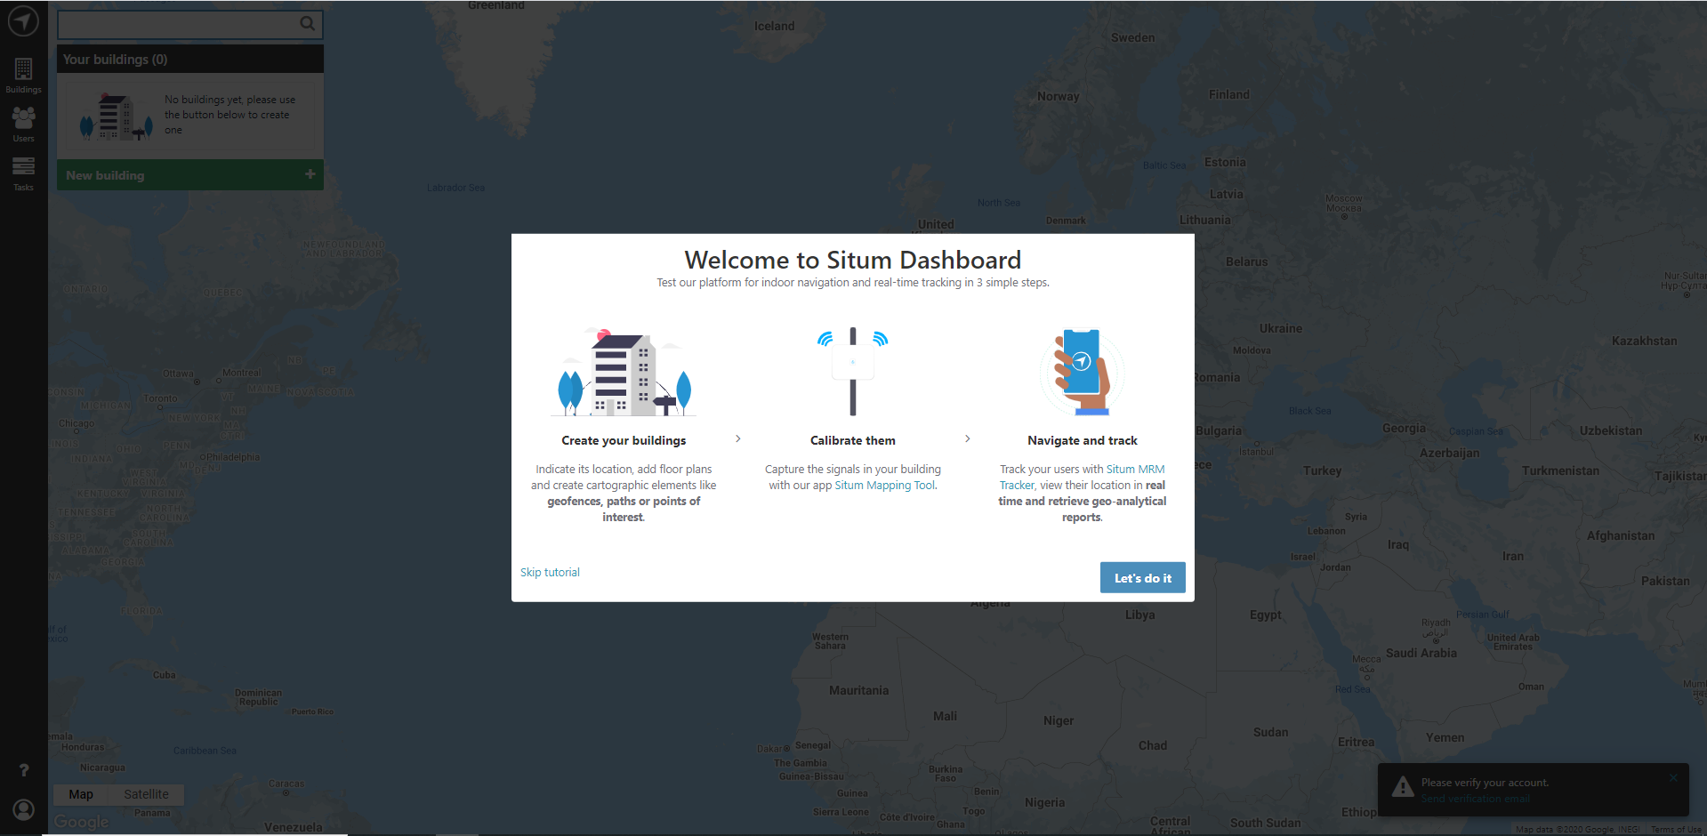Click the no-buildings placeholder building image
This screenshot has width=1707, height=836.
(116, 117)
